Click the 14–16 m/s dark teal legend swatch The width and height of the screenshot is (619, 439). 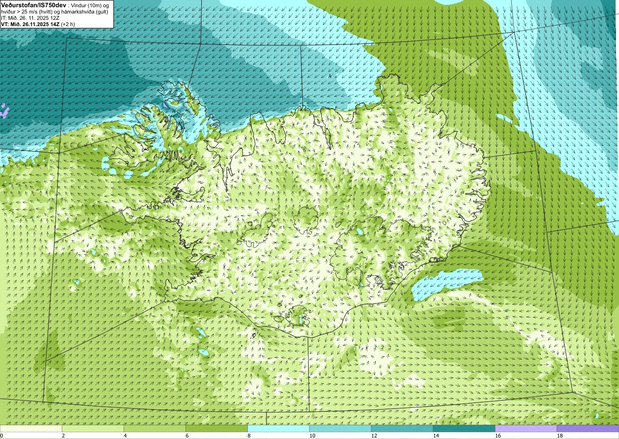464,428
